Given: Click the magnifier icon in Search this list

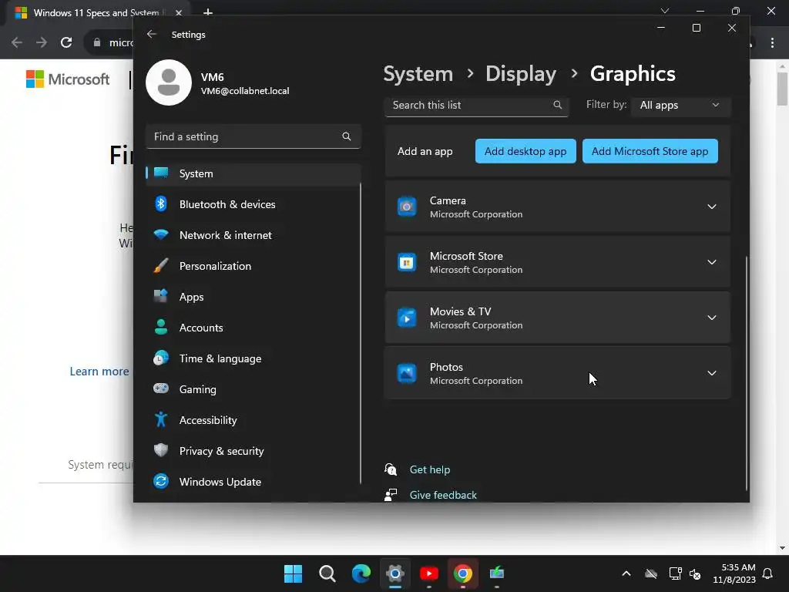Looking at the screenshot, I should 558,105.
